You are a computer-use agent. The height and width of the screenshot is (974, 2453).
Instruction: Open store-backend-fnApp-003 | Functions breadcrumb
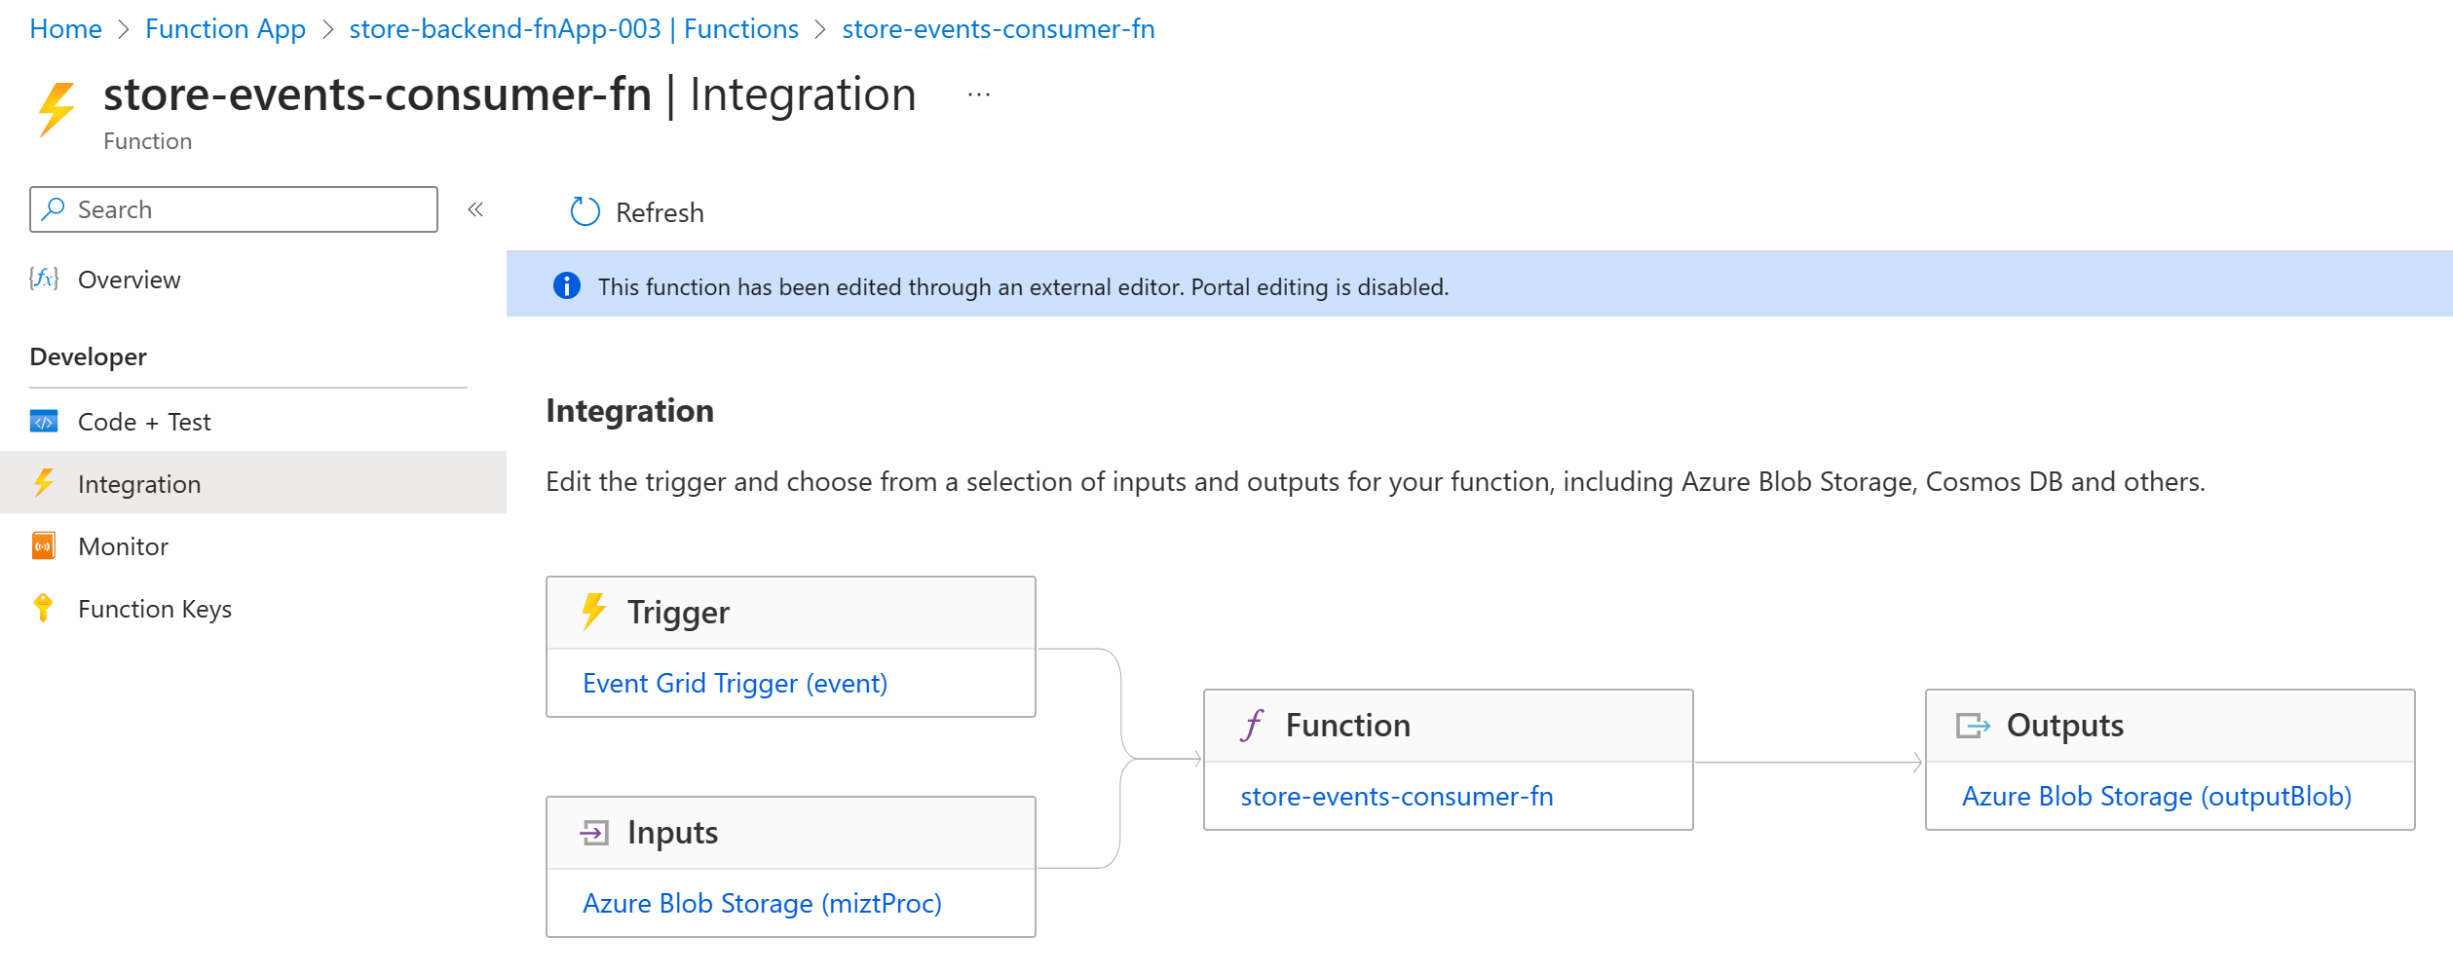coord(574,29)
